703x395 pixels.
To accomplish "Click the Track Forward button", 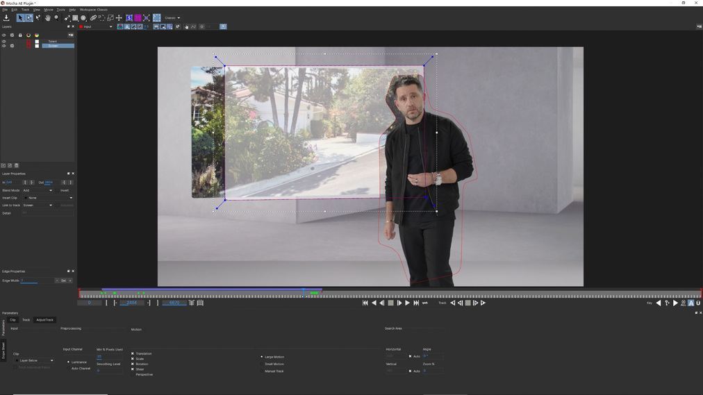I will coord(483,303).
